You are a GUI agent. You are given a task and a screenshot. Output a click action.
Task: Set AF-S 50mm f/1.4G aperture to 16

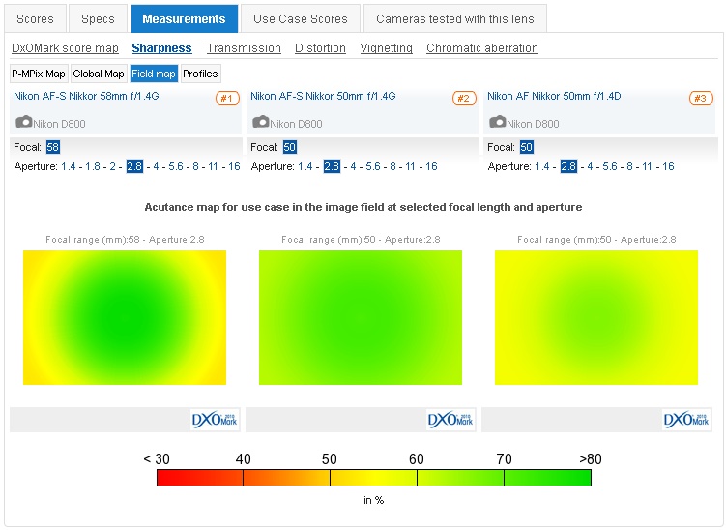[x=431, y=166]
